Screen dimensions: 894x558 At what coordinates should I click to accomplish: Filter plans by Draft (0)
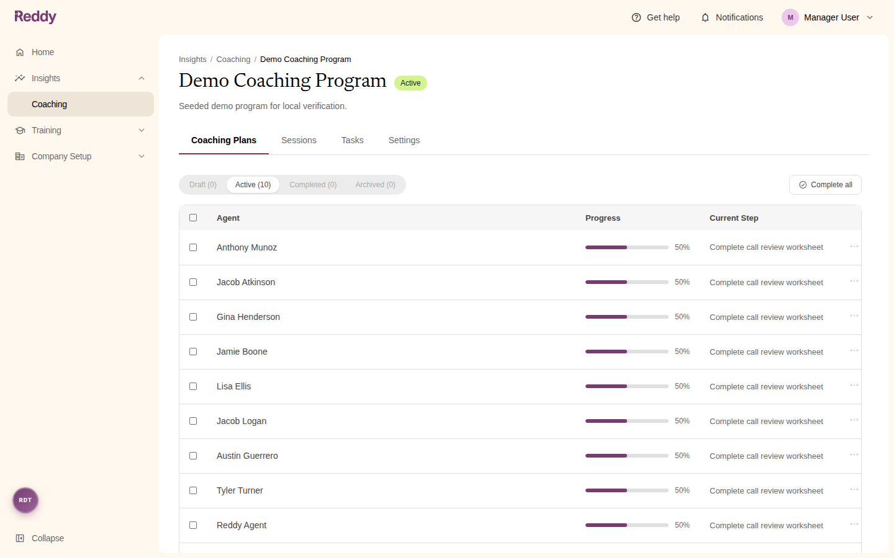coord(203,185)
